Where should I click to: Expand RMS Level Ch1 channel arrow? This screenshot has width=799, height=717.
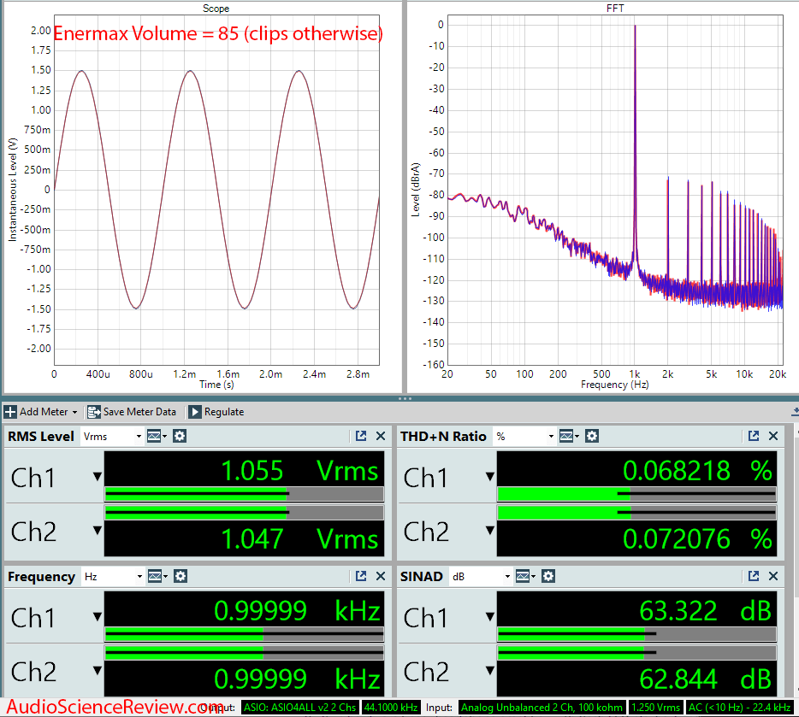tap(97, 477)
